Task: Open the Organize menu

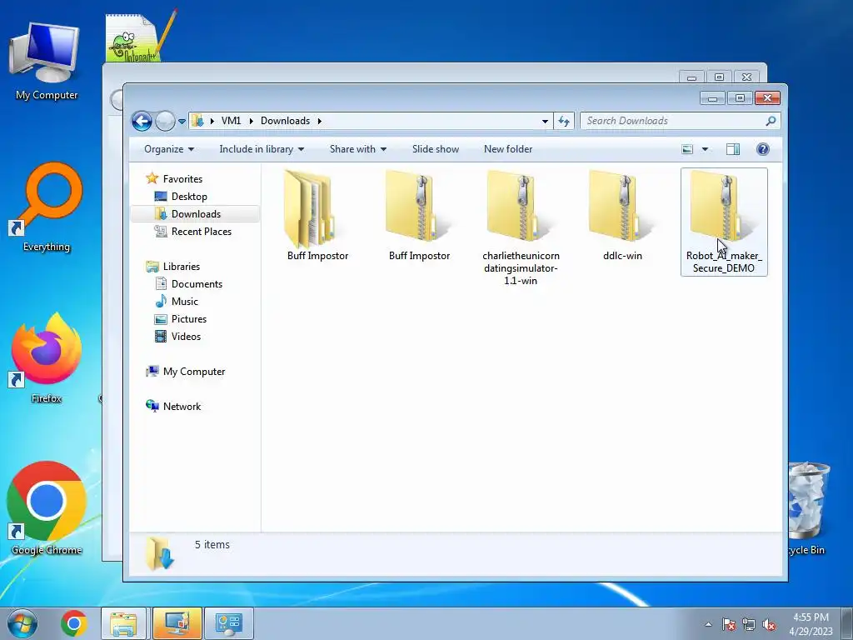Action: [x=168, y=149]
